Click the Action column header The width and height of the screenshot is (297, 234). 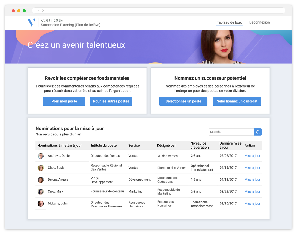click(x=250, y=146)
